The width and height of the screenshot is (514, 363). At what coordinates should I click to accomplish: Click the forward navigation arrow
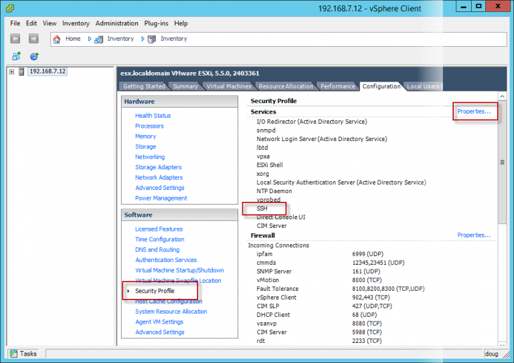[33, 39]
